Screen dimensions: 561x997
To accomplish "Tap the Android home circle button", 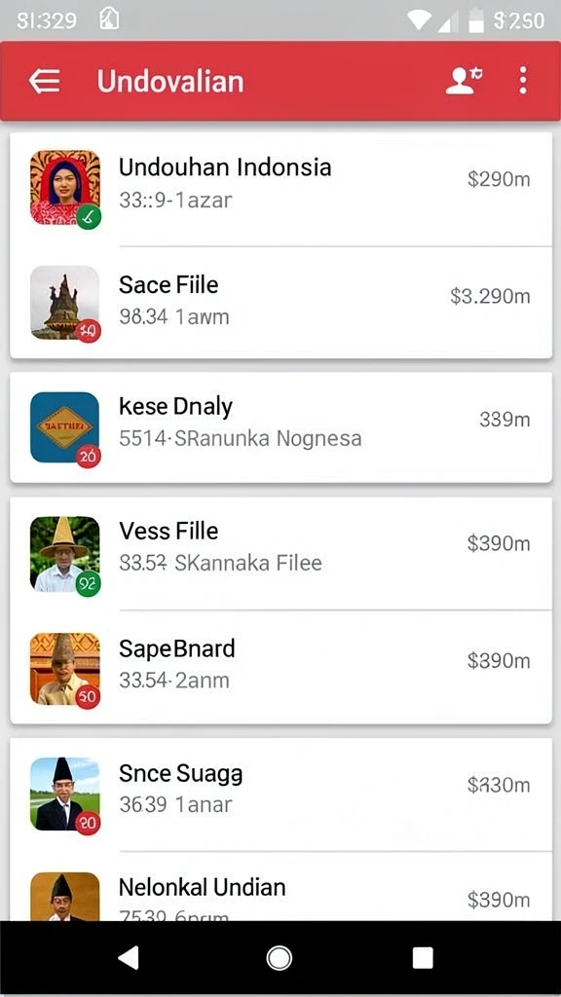I will [x=280, y=958].
